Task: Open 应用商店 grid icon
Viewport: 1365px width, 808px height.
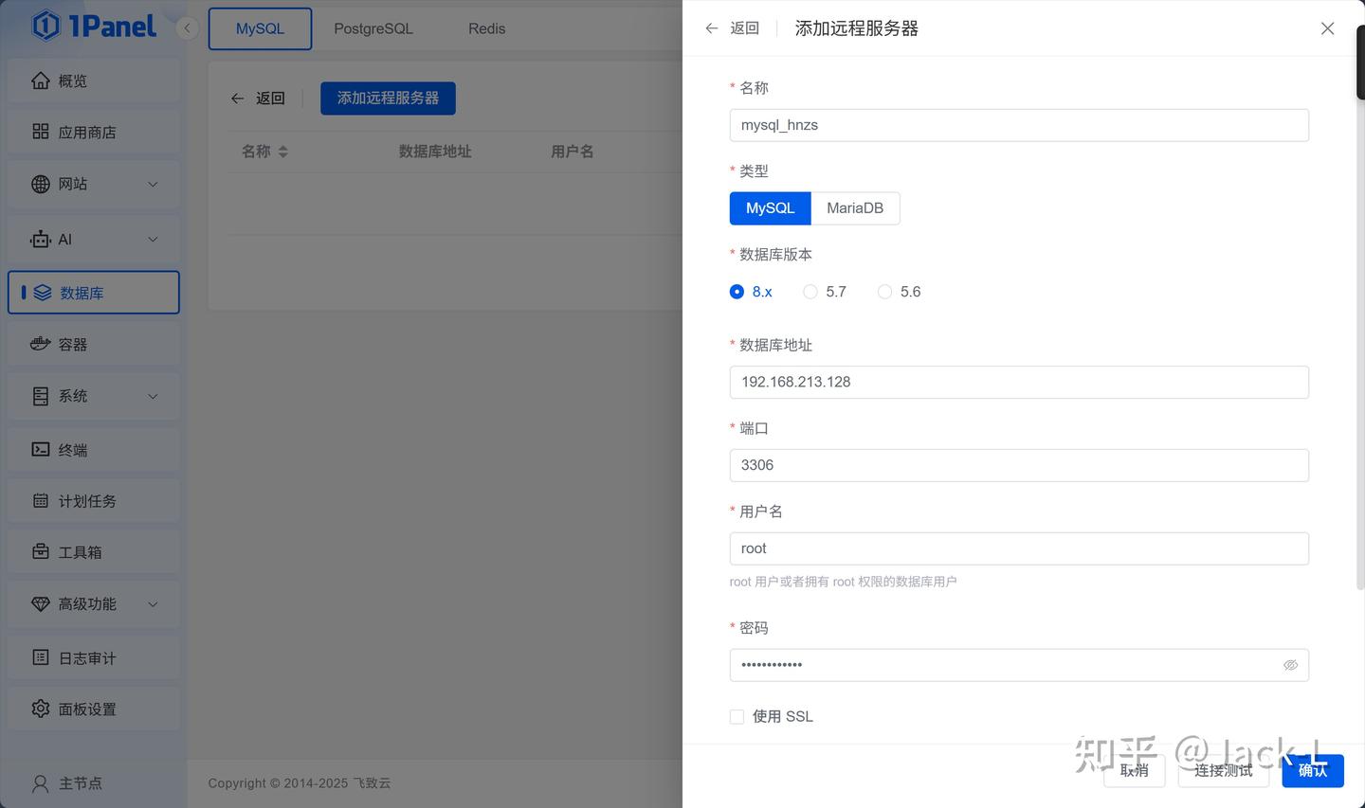Action: pos(41,132)
